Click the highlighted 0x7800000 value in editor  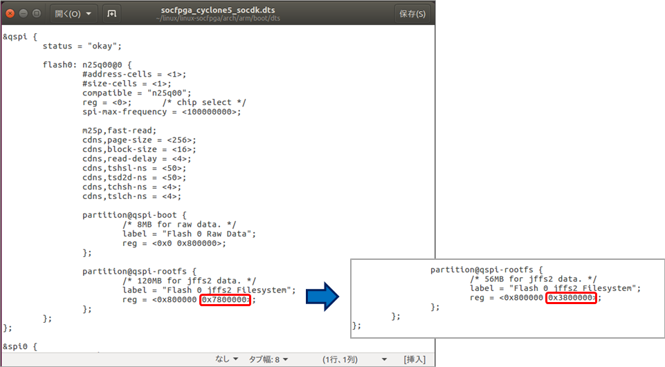(x=225, y=300)
